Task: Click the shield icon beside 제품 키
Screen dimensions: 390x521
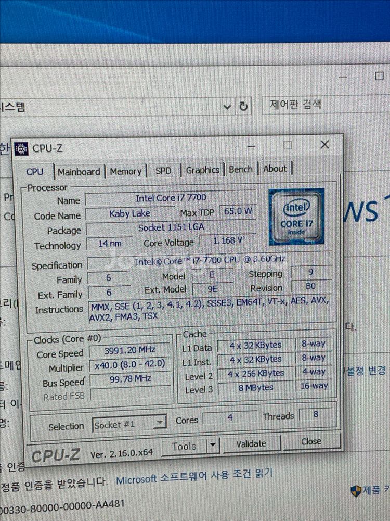Action: [x=356, y=490]
